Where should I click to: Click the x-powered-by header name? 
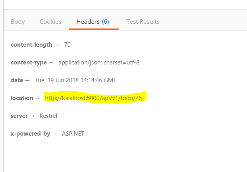30,134
